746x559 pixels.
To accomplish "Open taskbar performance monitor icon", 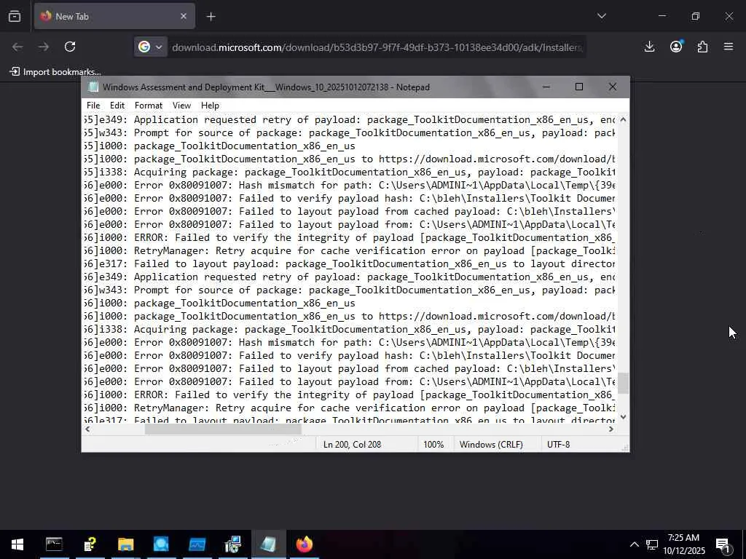I will (197, 544).
